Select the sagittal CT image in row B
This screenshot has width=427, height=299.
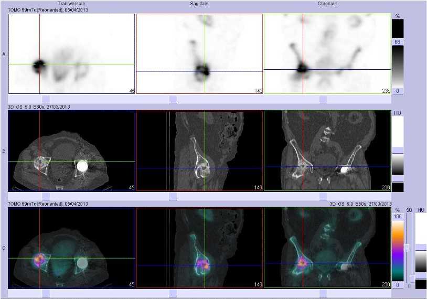(x=199, y=151)
